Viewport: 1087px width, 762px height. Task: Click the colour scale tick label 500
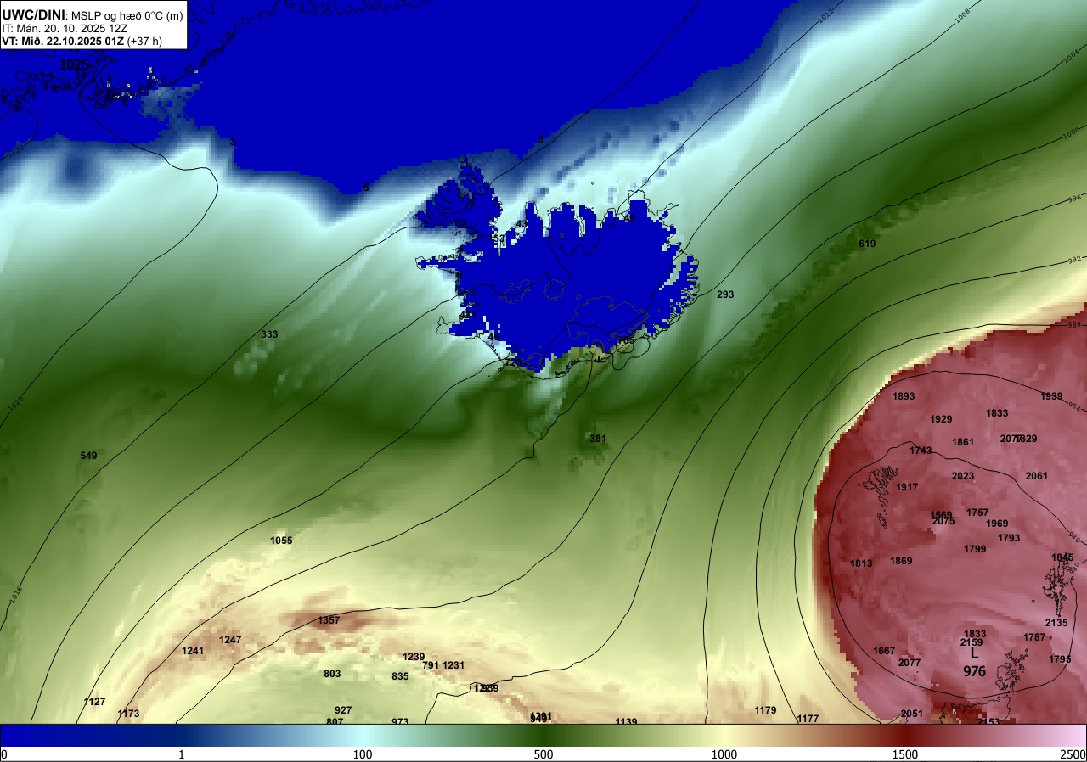[x=543, y=754]
